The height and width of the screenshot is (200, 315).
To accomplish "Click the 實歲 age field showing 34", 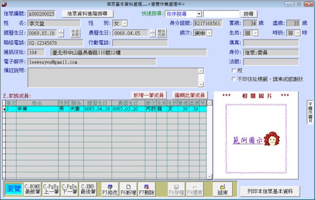I will [250, 23].
